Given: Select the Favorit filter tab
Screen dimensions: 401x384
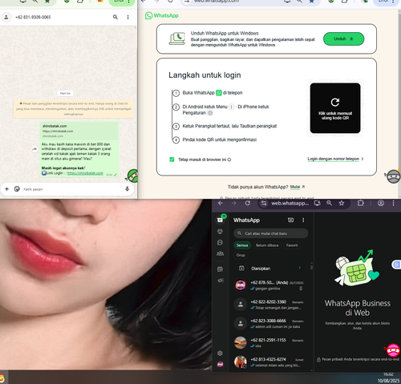Looking at the screenshot, I should click(x=292, y=245).
